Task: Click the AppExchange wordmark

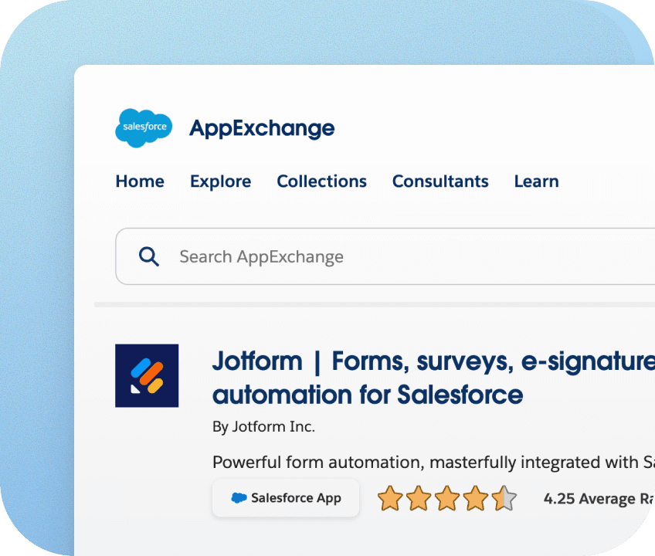Action: tap(261, 128)
